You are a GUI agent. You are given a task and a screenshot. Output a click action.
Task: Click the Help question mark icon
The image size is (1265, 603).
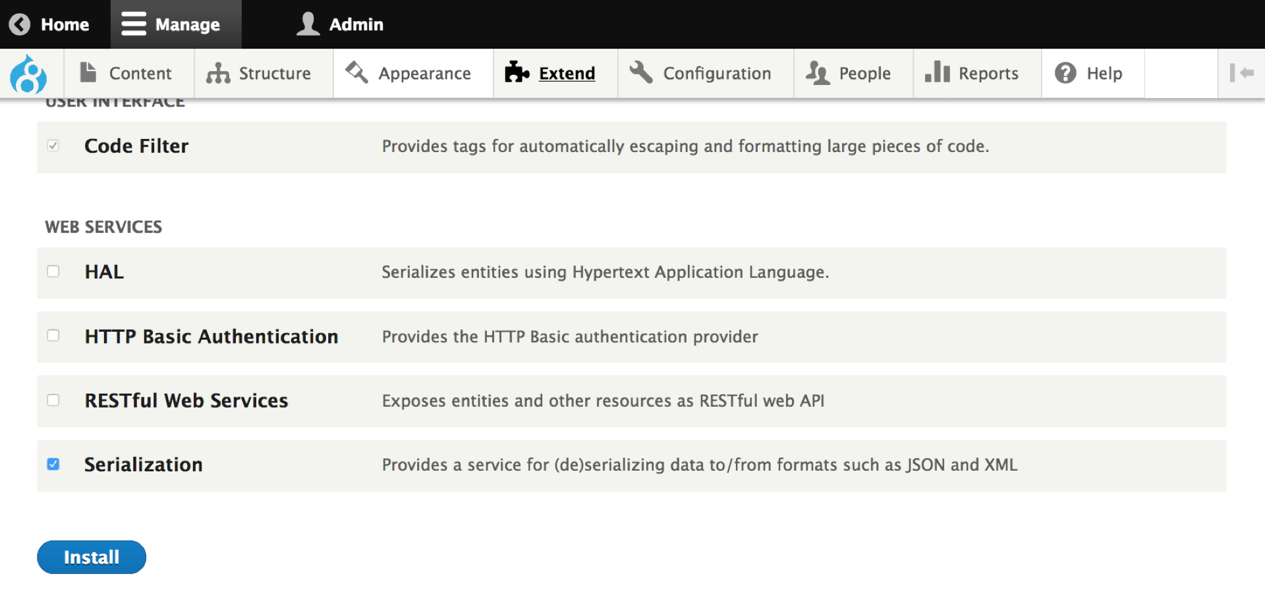pos(1065,72)
